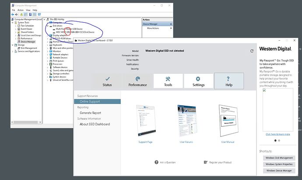Viewport: 302px width, 180px height.
Task: Click the Processors chip icon
Action: point(51,64)
